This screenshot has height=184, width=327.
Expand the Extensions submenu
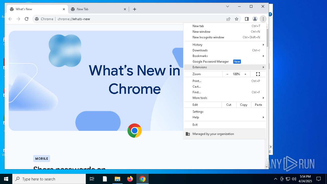tap(225, 67)
